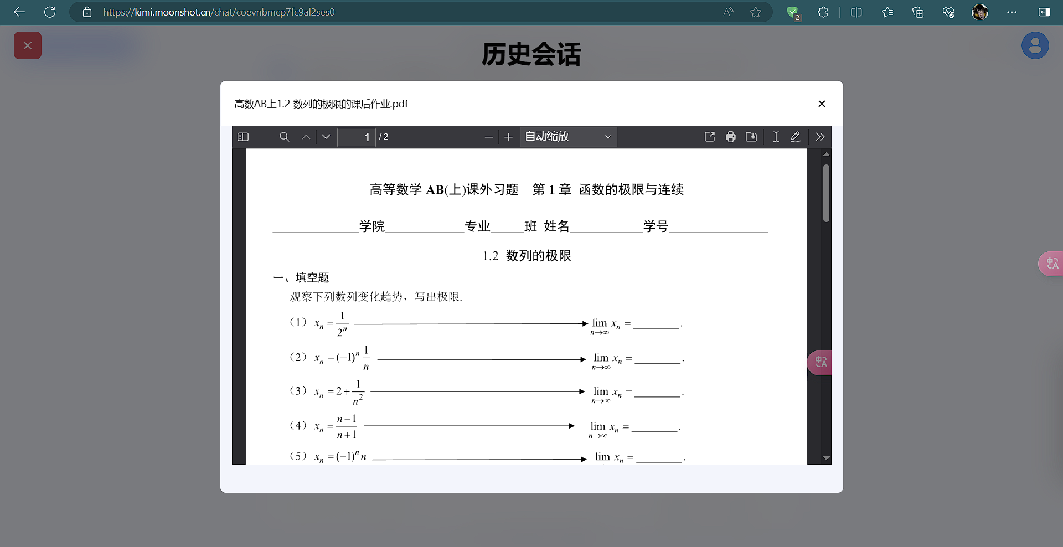Screen dimensions: 1063x547
Task: Click the red close button at top left
Action: click(x=28, y=45)
